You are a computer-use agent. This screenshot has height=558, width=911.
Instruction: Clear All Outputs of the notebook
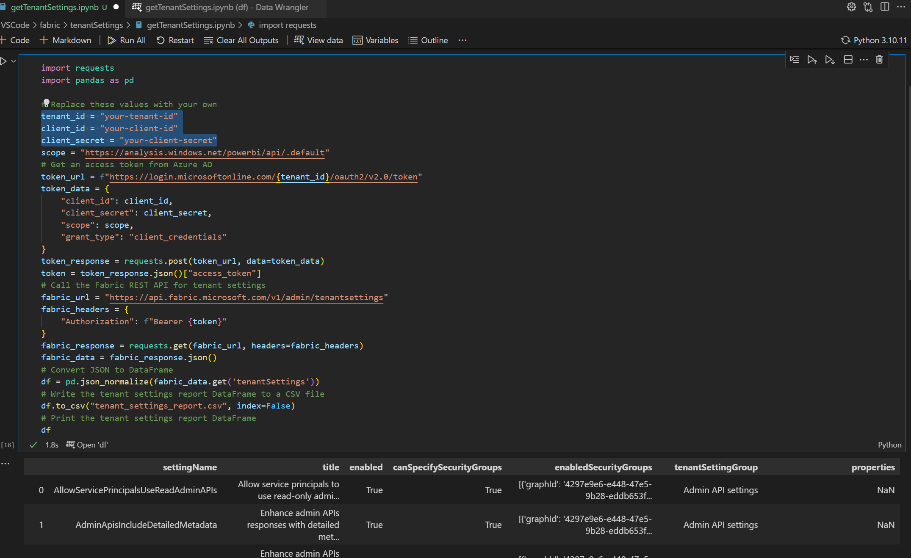pos(241,40)
